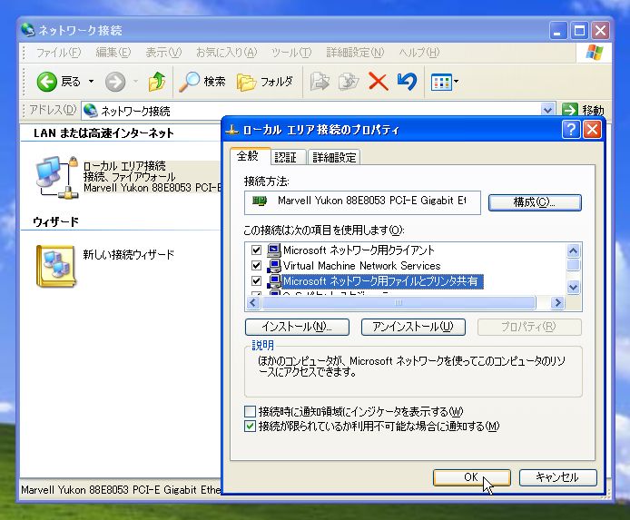Screen dimensions: 630x520
Task: Click the blue Undo arrow toolbar icon
Action: tap(407, 82)
